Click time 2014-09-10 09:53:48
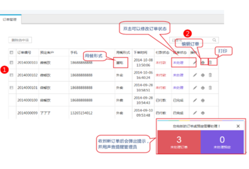The height and width of the screenshot is (169, 249). pos(143,113)
